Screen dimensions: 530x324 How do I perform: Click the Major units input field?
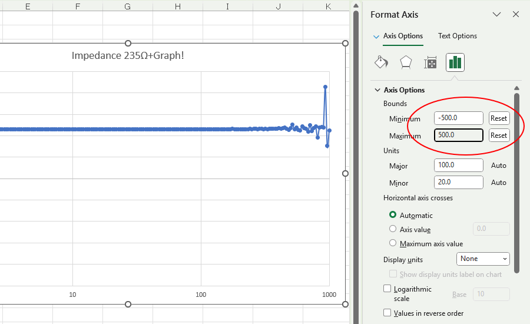pyautogui.click(x=458, y=165)
